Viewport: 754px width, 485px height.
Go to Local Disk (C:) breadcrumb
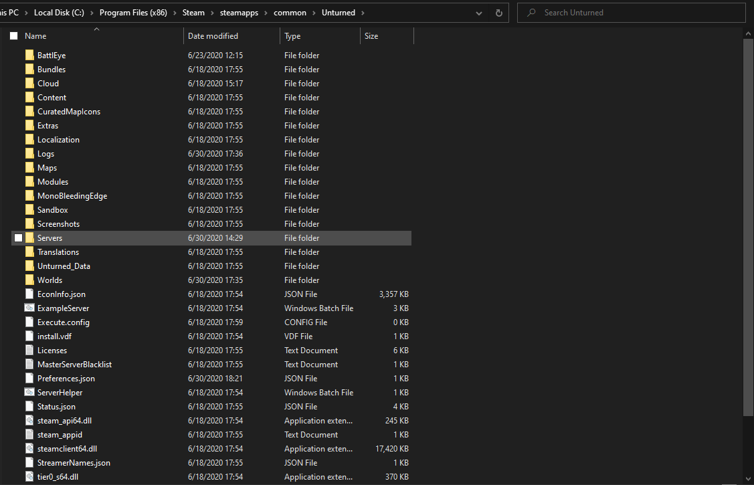coord(59,13)
